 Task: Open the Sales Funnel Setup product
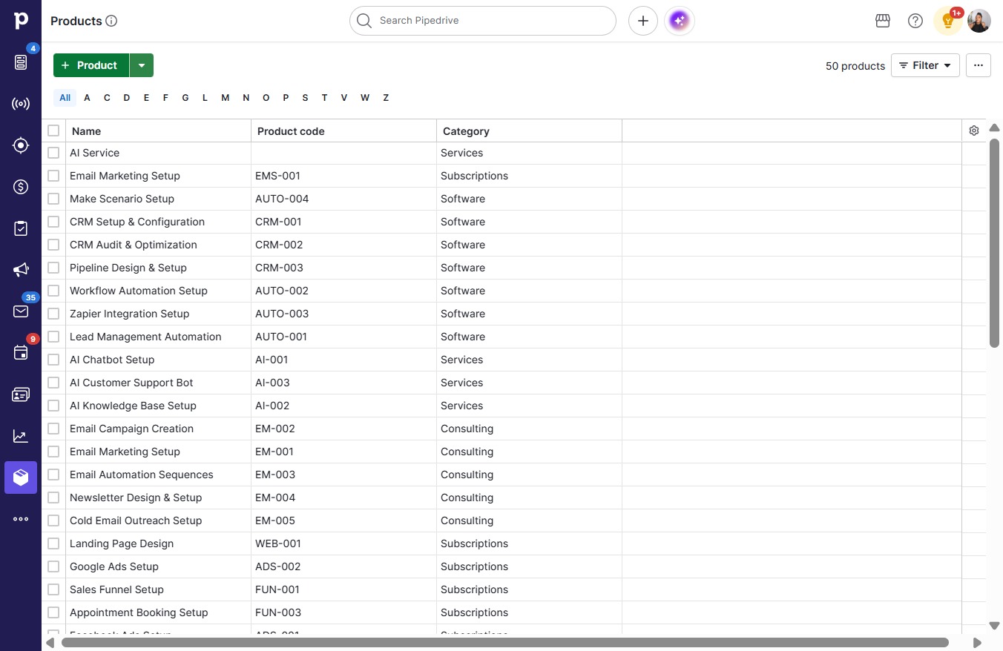116,589
